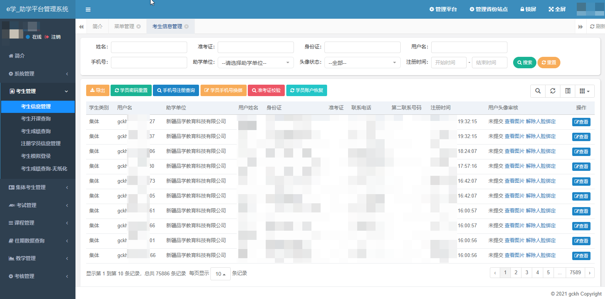Viewport: 605px width, 299px height.
Task: Change rows per page dropdown showing 10
Action: (x=220, y=274)
